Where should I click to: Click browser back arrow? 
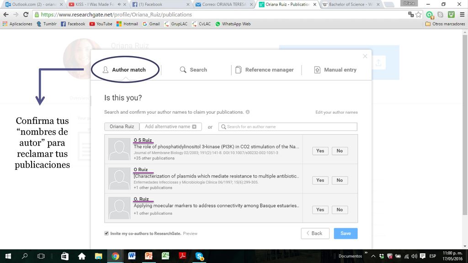(6, 14)
